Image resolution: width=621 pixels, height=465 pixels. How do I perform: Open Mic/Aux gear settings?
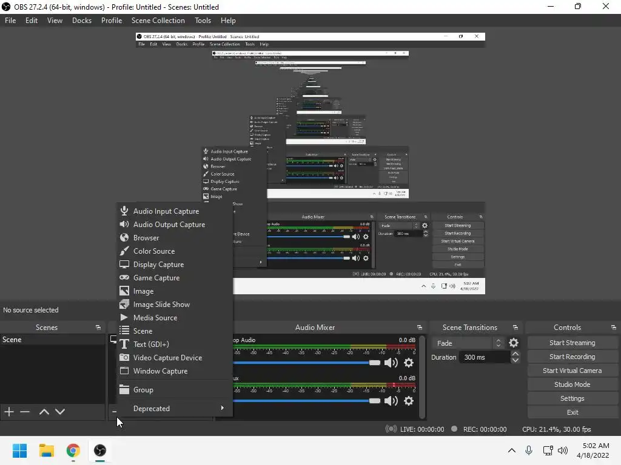pyautogui.click(x=409, y=401)
